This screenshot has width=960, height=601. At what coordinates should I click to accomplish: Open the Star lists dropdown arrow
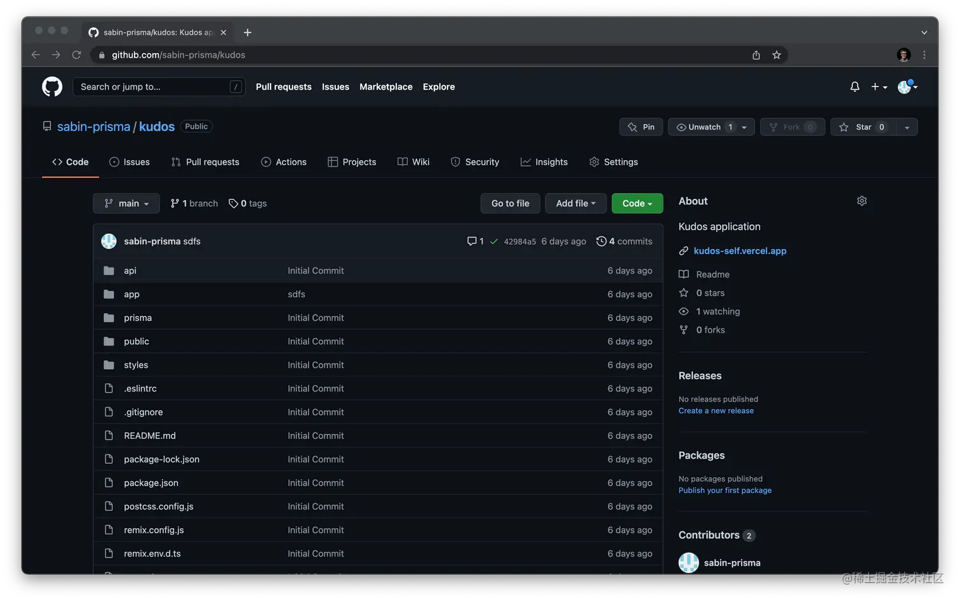pos(907,127)
